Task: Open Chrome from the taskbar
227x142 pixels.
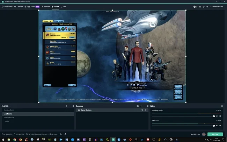Action: pos(14,140)
